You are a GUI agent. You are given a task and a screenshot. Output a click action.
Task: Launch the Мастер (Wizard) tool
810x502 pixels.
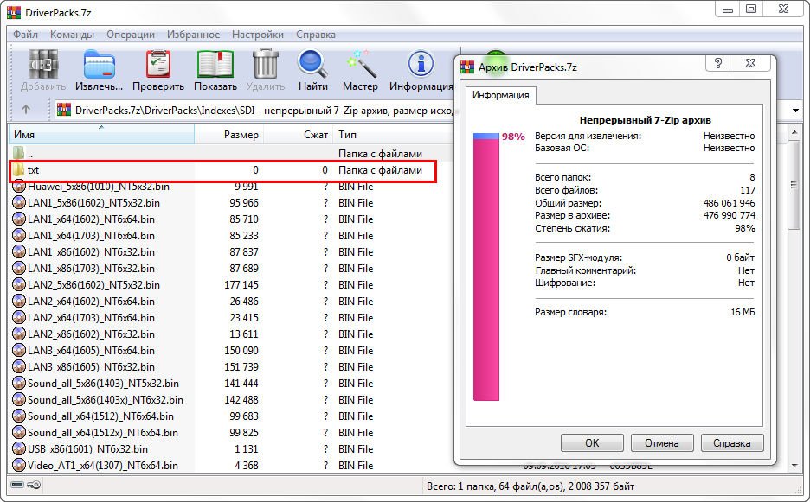click(x=360, y=63)
